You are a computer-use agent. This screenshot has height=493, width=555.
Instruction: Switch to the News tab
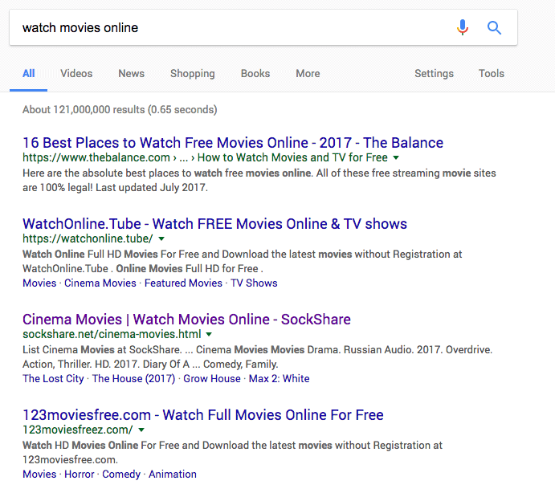tap(131, 74)
